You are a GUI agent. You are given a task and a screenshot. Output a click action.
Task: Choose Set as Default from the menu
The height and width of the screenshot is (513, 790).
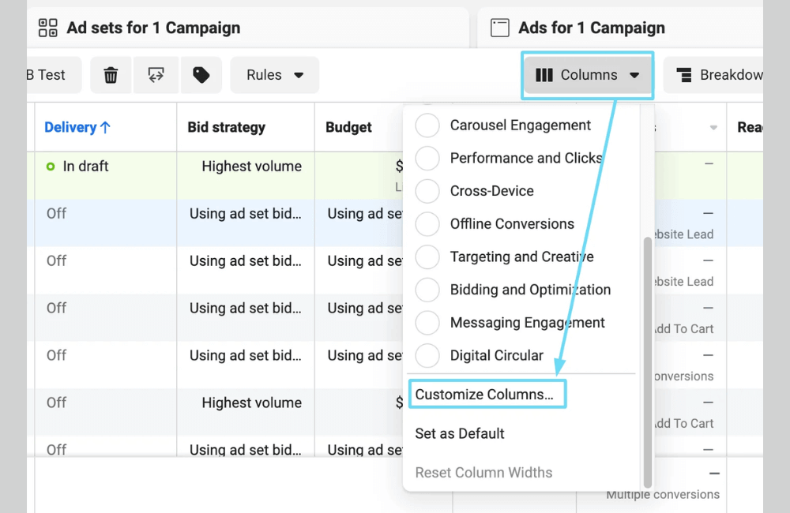point(459,433)
